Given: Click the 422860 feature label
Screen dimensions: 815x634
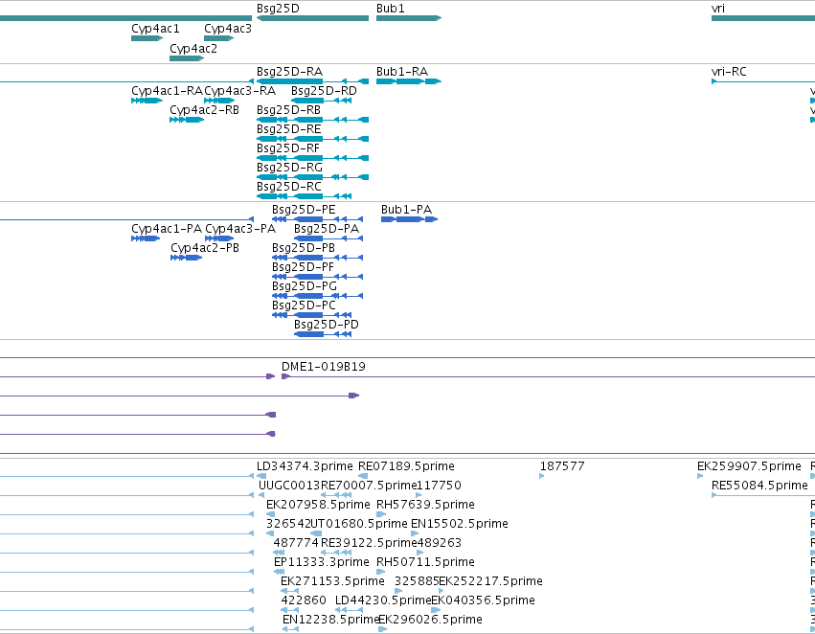Looking at the screenshot, I should (304, 600).
